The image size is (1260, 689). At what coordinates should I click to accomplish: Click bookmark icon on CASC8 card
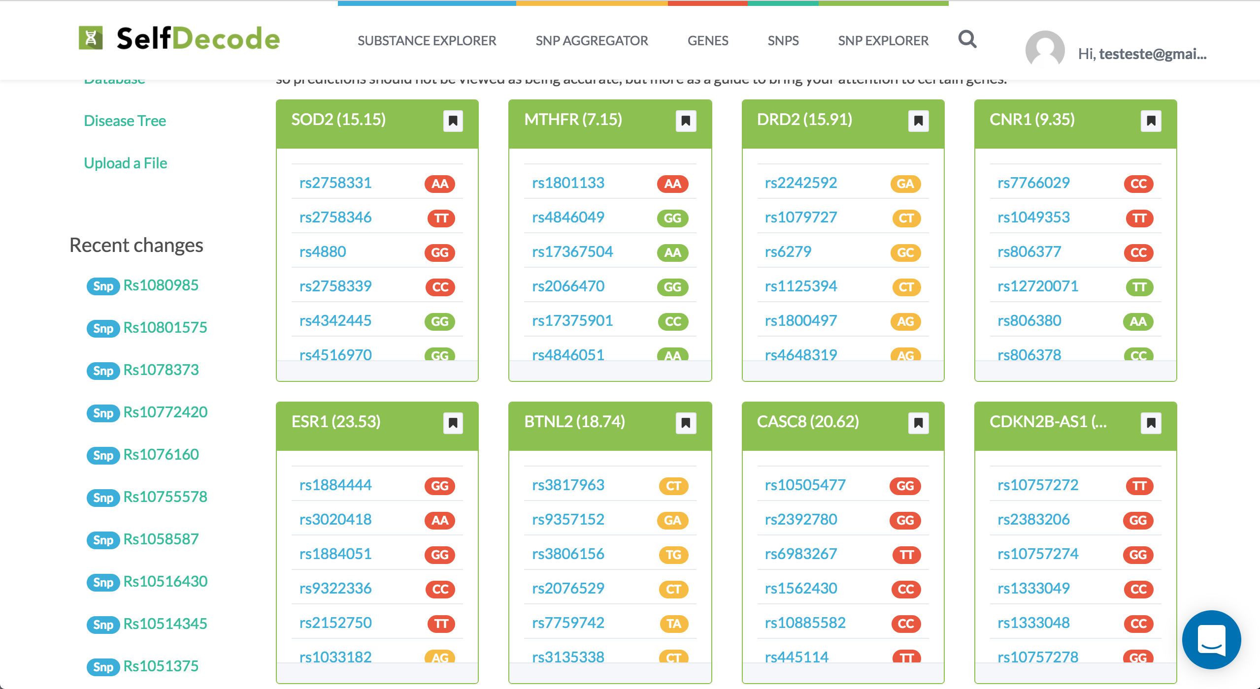pos(918,423)
